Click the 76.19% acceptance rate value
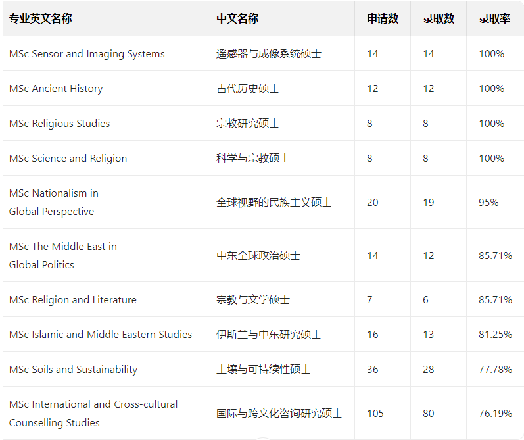Screen dimensions: 524x440 tap(495, 413)
